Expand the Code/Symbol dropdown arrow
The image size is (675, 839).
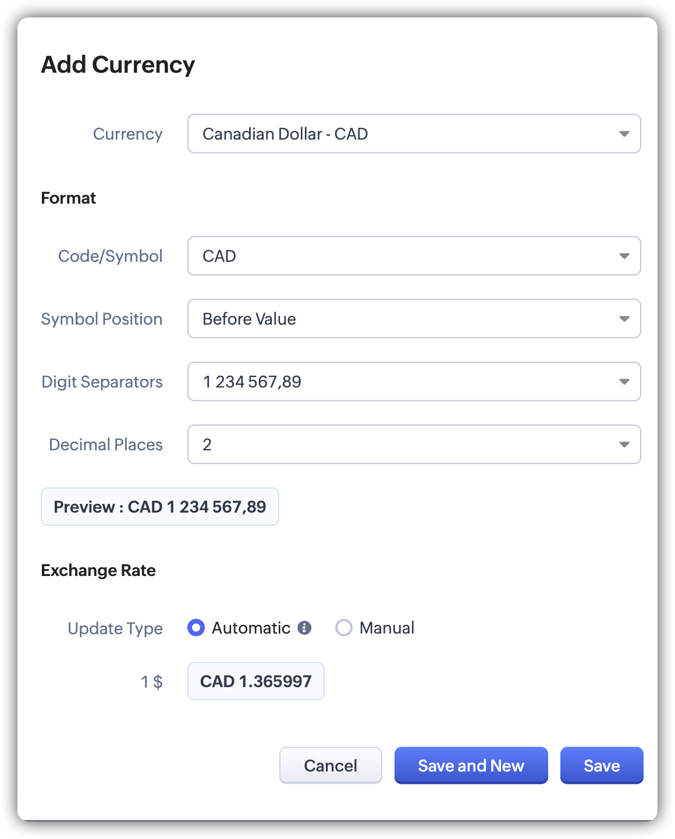pos(624,256)
